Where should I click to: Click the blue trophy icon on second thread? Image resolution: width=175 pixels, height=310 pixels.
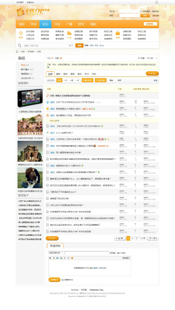click(x=48, y=102)
